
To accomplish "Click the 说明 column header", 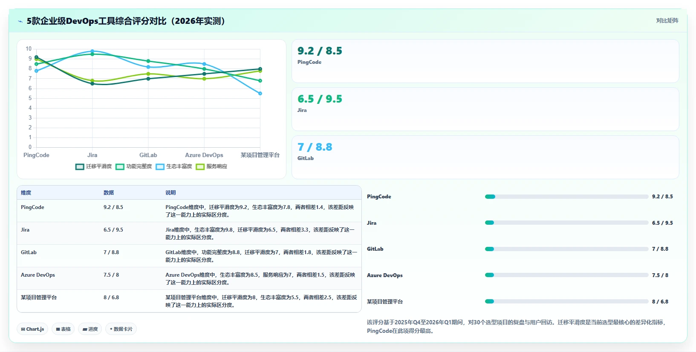I will (x=170, y=193).
